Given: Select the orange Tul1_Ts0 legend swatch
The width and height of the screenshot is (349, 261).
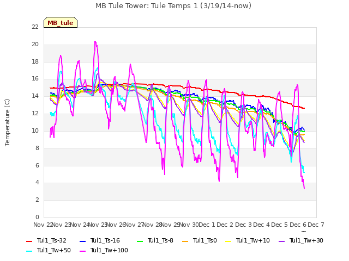Looking at the screenshot, I should [x=185, y=241].
